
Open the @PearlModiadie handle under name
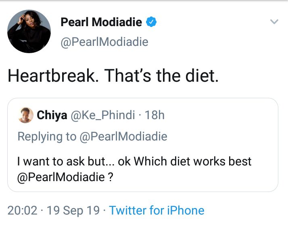104,42
